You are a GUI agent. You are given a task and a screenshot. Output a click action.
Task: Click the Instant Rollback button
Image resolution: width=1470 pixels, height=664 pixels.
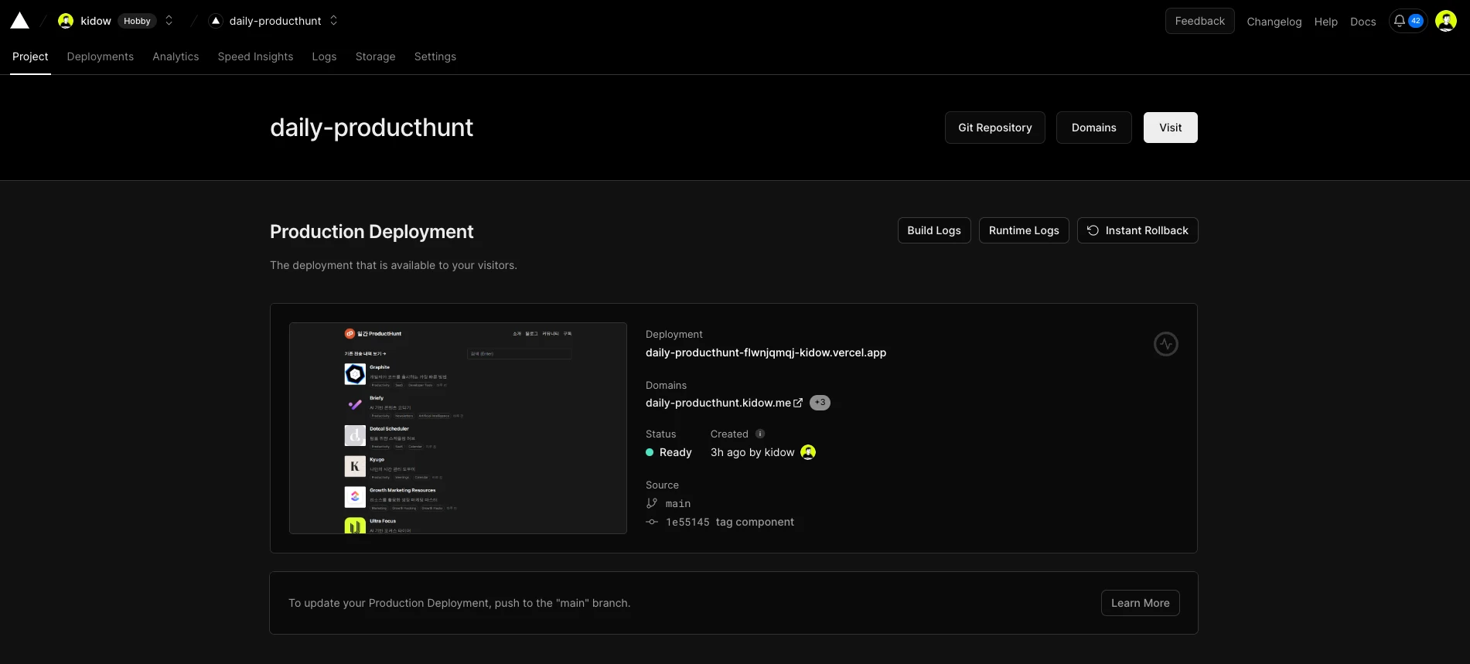1137,230
